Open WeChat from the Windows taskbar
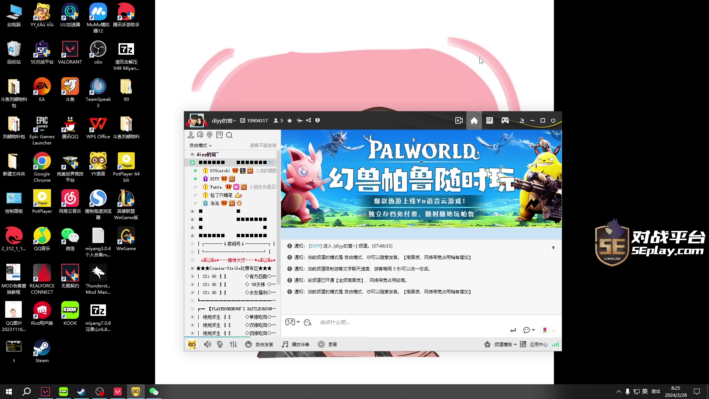Image resolution: width=709 pixels, height=399 pixels. (154, 392)
